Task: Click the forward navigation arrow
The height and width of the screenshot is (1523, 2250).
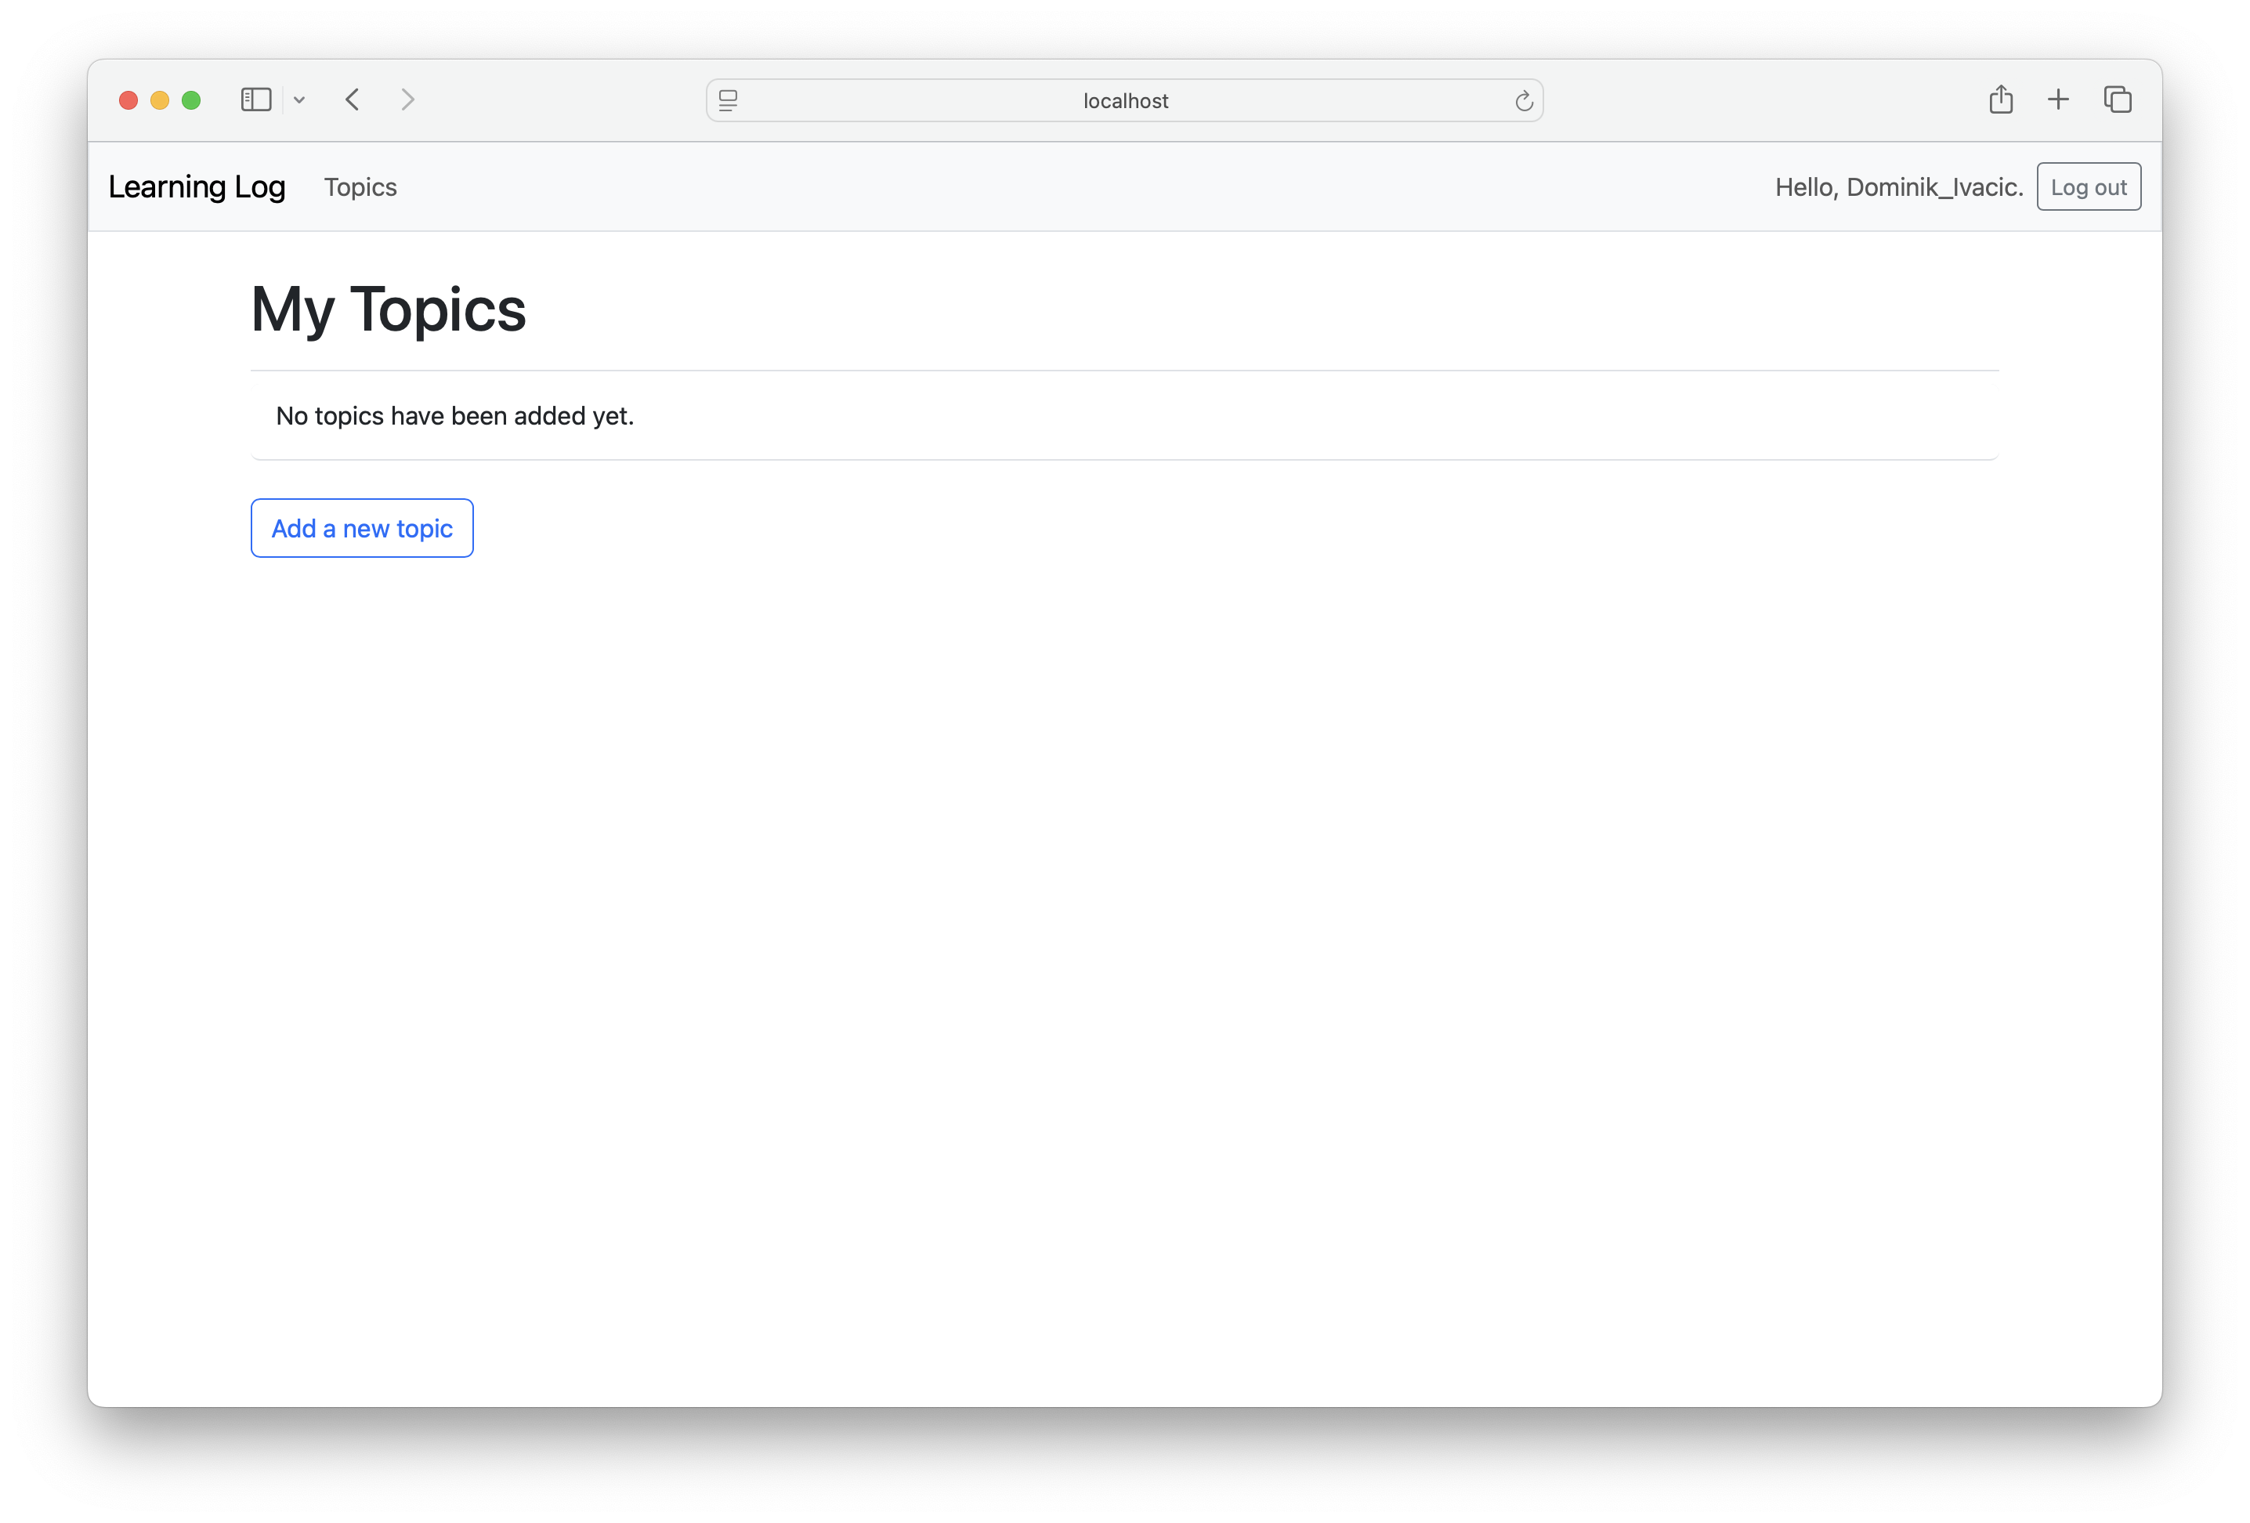Action: 407,99
